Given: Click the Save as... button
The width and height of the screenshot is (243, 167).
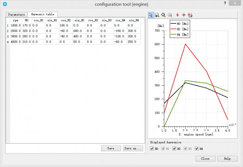Looking at the screenshot, I should tap(133, 148).
